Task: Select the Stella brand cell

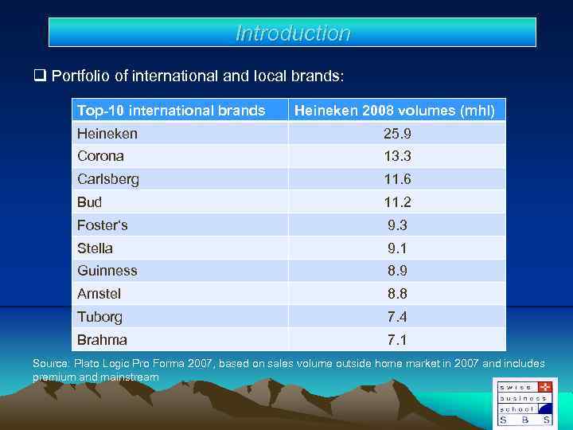Action: (180, 248)
